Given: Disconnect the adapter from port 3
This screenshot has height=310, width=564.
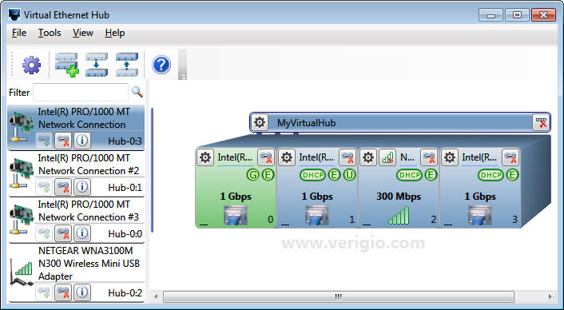Looking at the screenshot, I should tap(510, 157).
